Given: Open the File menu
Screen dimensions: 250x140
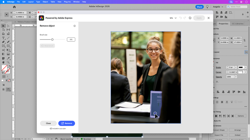Looking at the screenshot, I should coord(18,2).
